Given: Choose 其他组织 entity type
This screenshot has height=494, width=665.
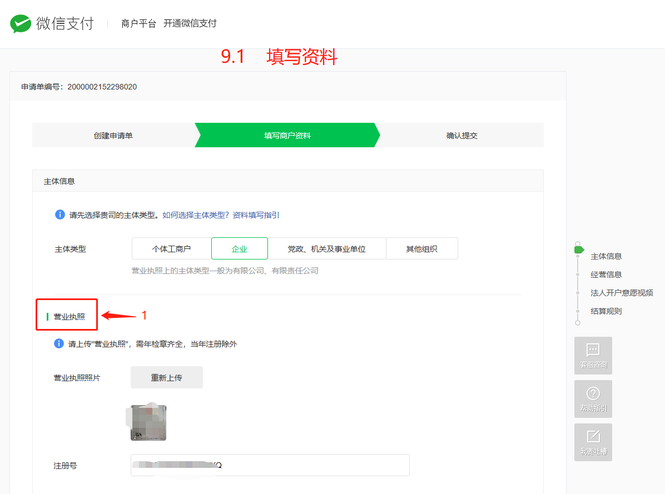Looking at the screenshot, I should 421,249.
